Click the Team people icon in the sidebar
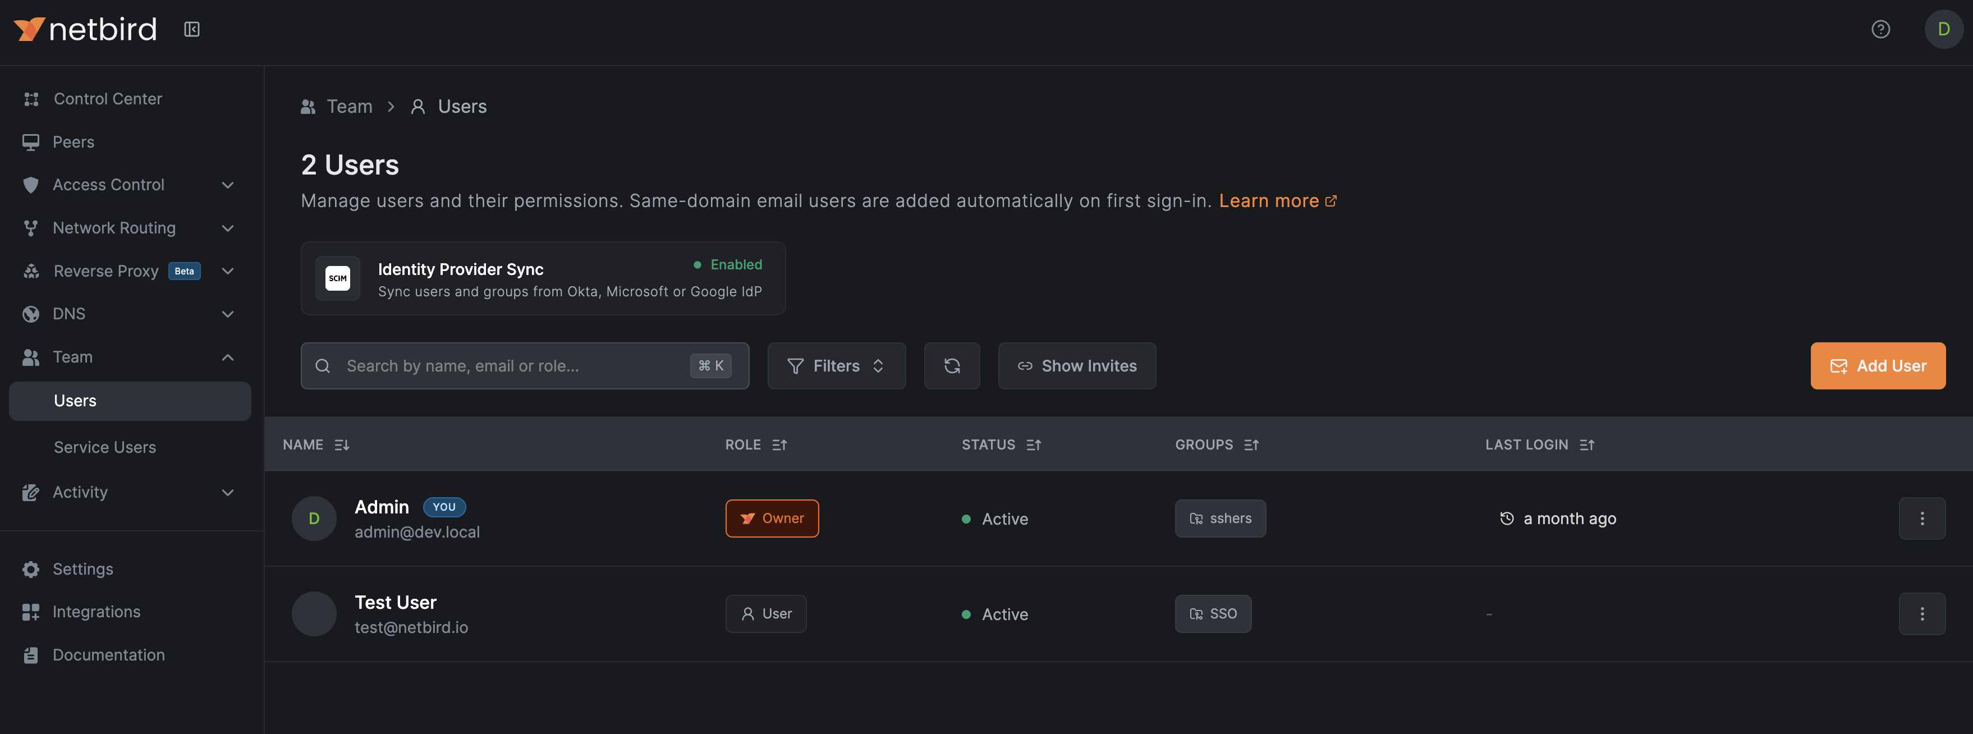The image size is (1973, 734). [x=31, y=357]
